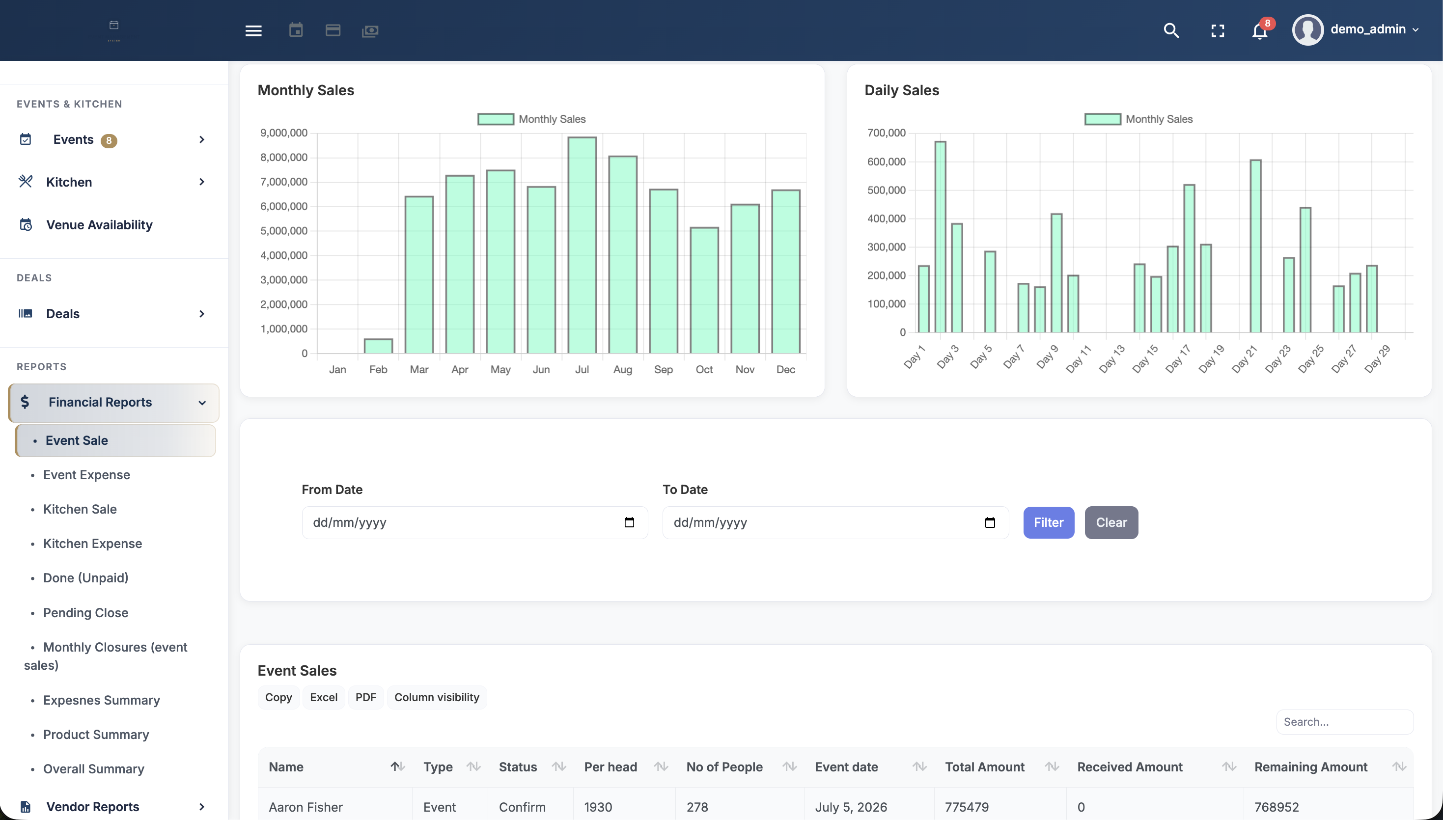This screenshot has width=1443, height=820.
Task: Click the Copy button
Action: pos(278,697)
